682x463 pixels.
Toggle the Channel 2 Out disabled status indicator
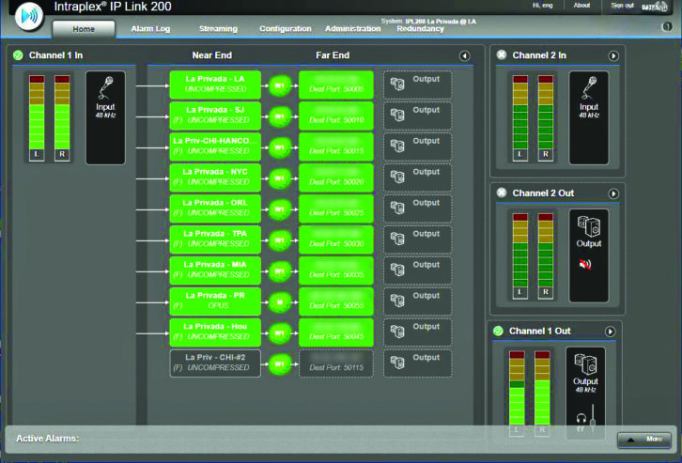(x=501, y=193)
